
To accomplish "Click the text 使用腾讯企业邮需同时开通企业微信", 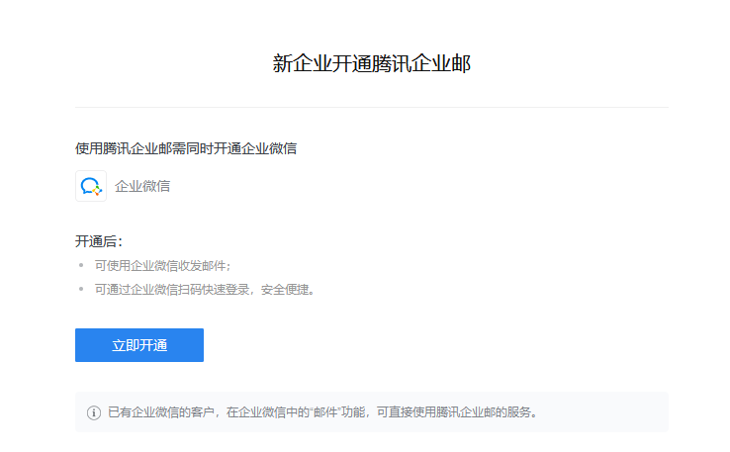I will 186,148.
